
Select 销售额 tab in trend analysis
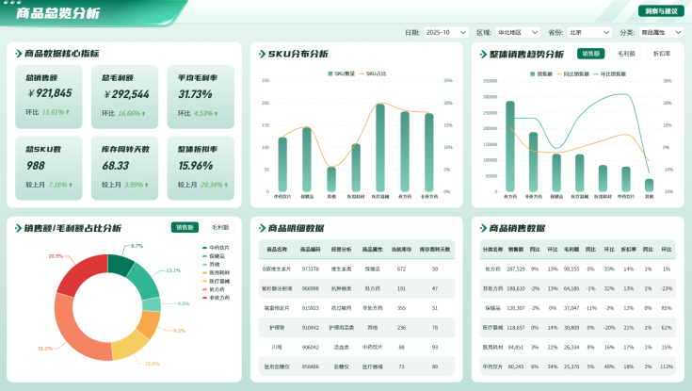pyautogui.click(x=590, y=54)
